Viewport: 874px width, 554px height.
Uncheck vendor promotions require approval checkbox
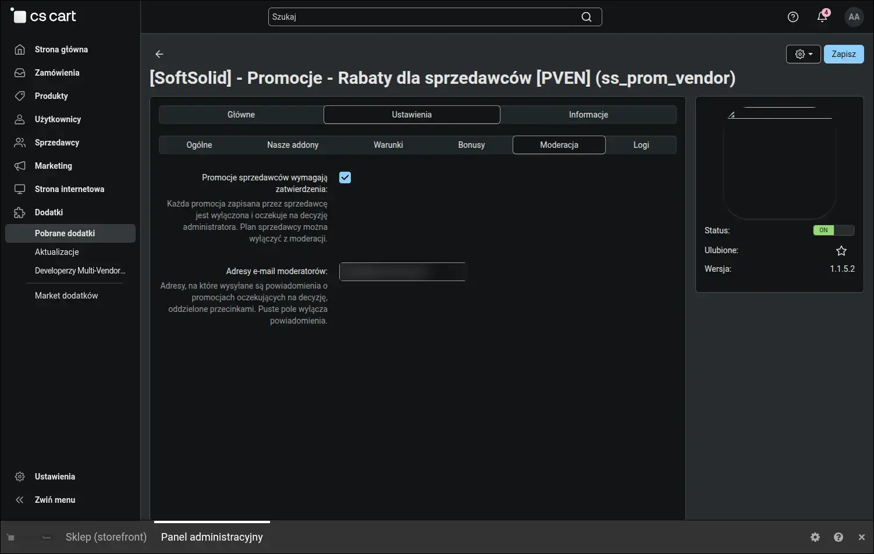pos(345,177)
